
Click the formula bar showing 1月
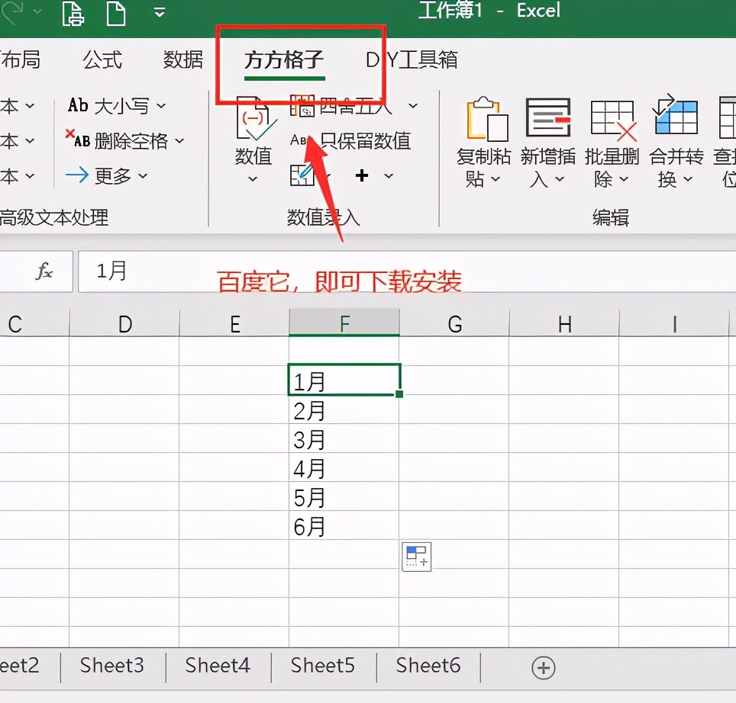406,271
